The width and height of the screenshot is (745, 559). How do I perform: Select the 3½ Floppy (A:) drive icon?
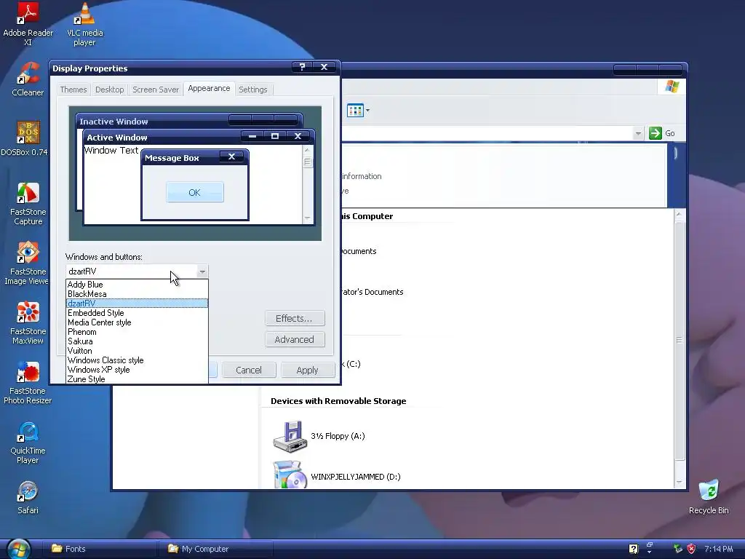[289, 436]
